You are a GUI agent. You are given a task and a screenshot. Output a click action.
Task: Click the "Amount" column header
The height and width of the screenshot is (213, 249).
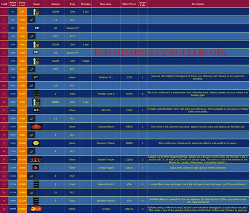pyautogui.click(x=55, y=4)
